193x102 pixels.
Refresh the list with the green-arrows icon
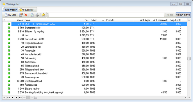[32, 15]
